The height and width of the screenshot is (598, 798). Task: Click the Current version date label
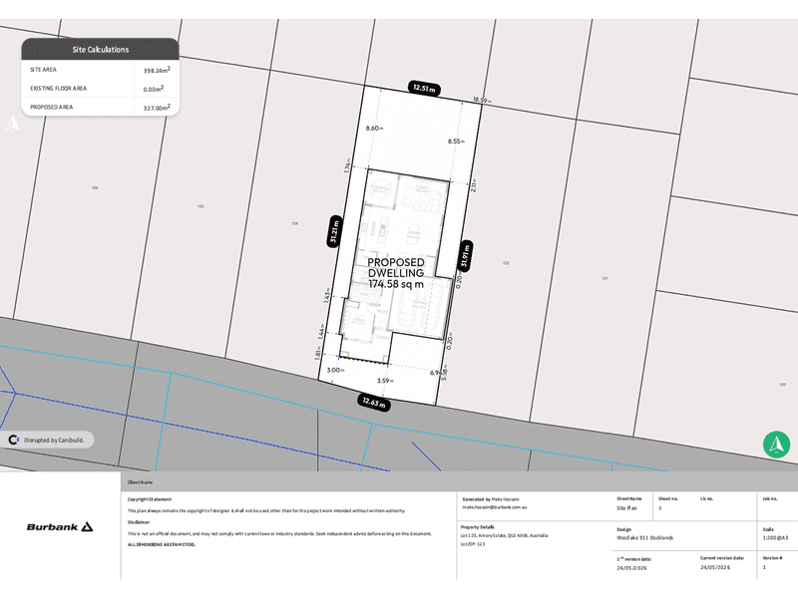tap(721, 558)
